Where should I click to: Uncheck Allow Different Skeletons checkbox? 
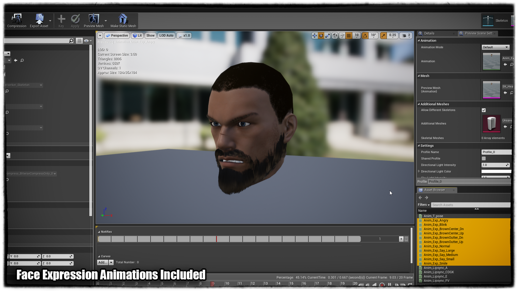pyautogui.click(x=484, y=110)
